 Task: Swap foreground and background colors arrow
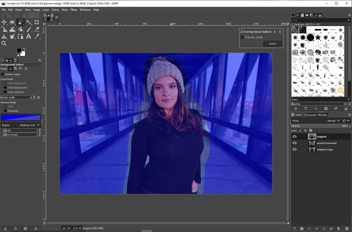24,49
